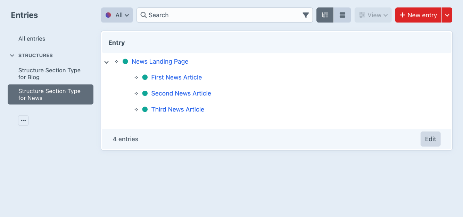The width and height of the screenshot is (463, 217).
Task: Click the magnifier icon in search field
Action: pyautogui.click(x=143, y=15)
